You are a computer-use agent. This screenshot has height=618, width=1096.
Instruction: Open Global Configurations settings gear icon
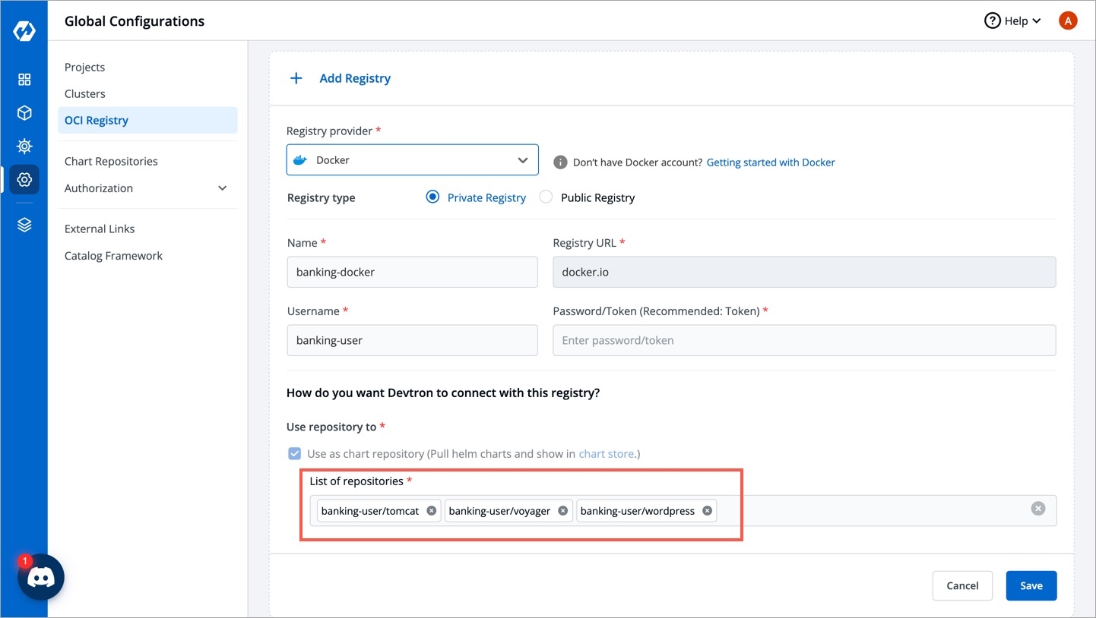pyautogui.click(x=24, y=180)
